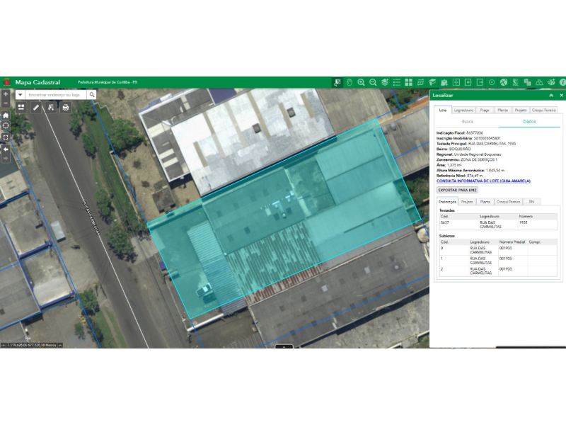Toggle fullscreen map view

(x=6, y=137)
